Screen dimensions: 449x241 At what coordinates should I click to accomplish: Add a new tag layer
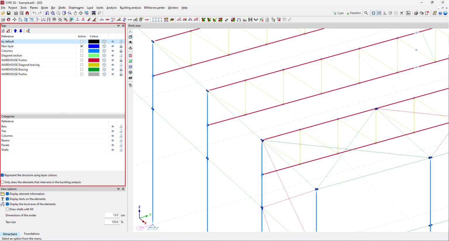coord(3,31)
